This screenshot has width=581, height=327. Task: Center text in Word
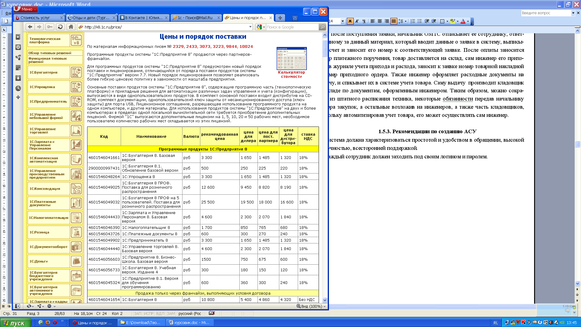tap(380, 21)
